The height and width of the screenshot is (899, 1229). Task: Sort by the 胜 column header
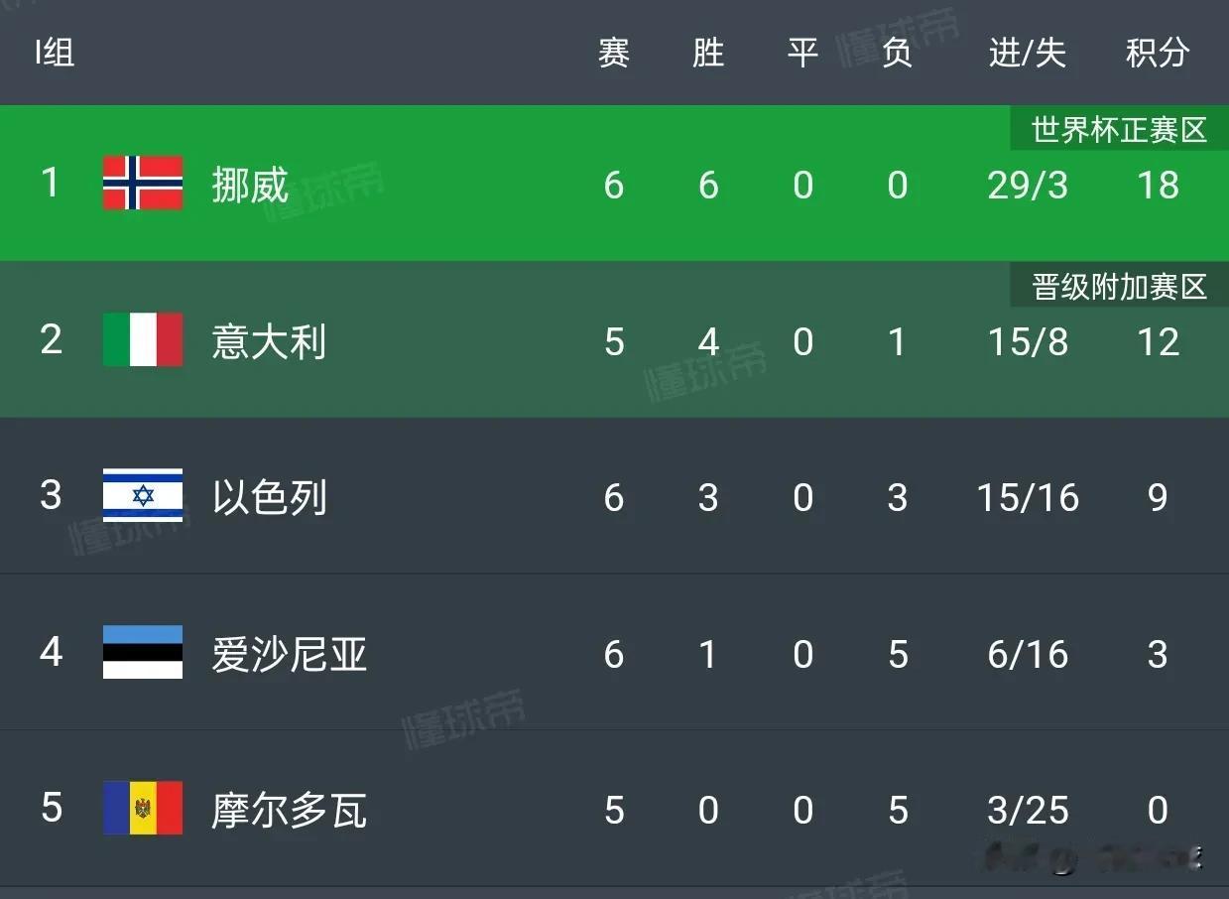point(708,53)
